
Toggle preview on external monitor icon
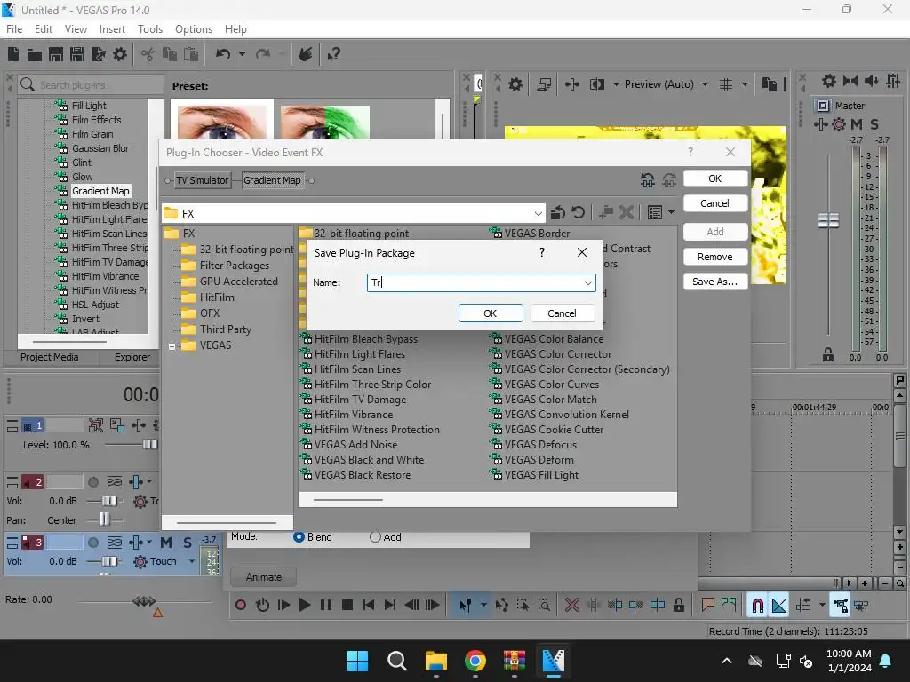544,84
